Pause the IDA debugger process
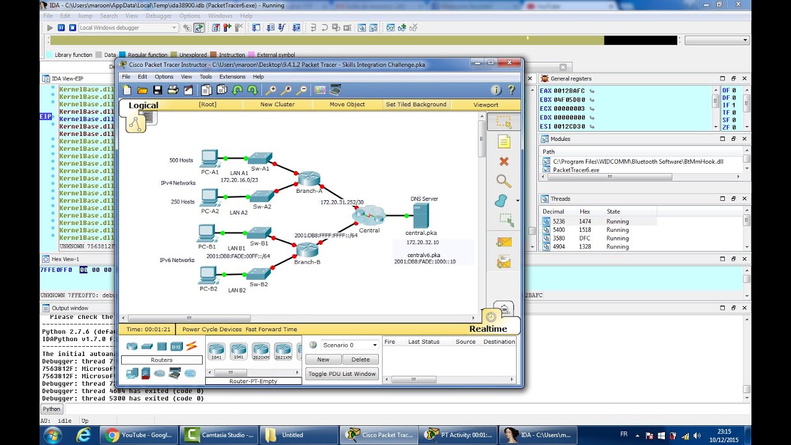This screenshot has height=445, width=791. pos(61,28)
